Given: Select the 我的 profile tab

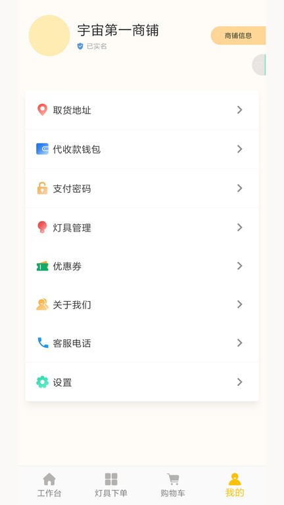Looking at the screenshot, I should [235, 485].
